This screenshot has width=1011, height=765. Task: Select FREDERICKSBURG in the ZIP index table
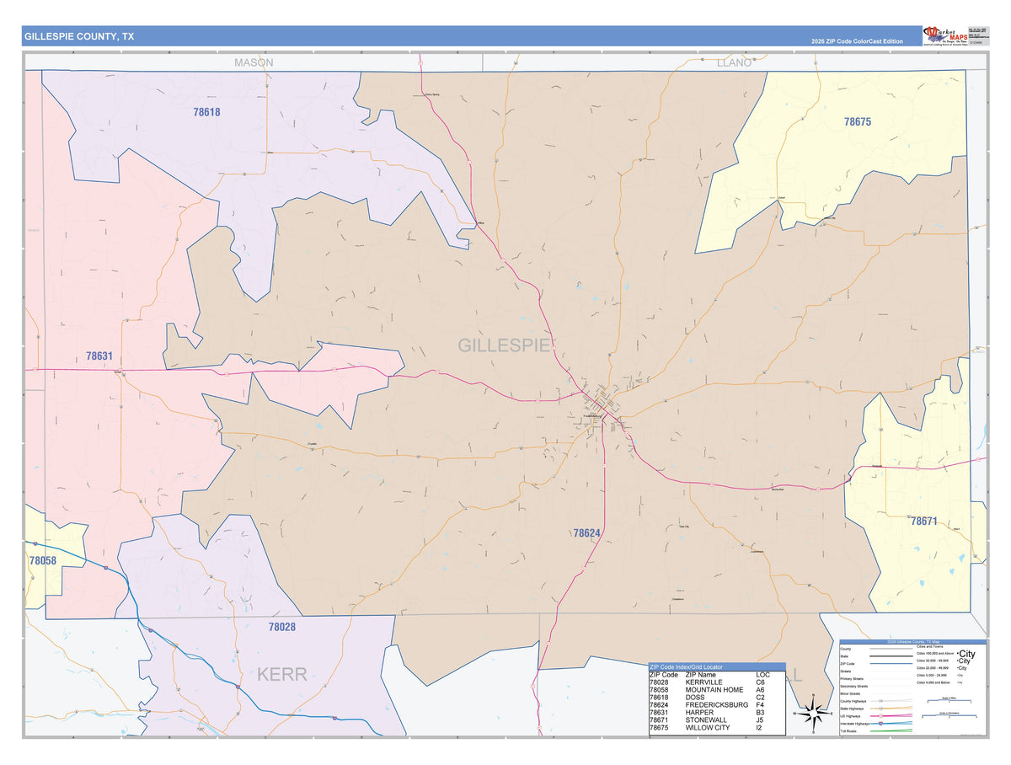click(717, 705)
